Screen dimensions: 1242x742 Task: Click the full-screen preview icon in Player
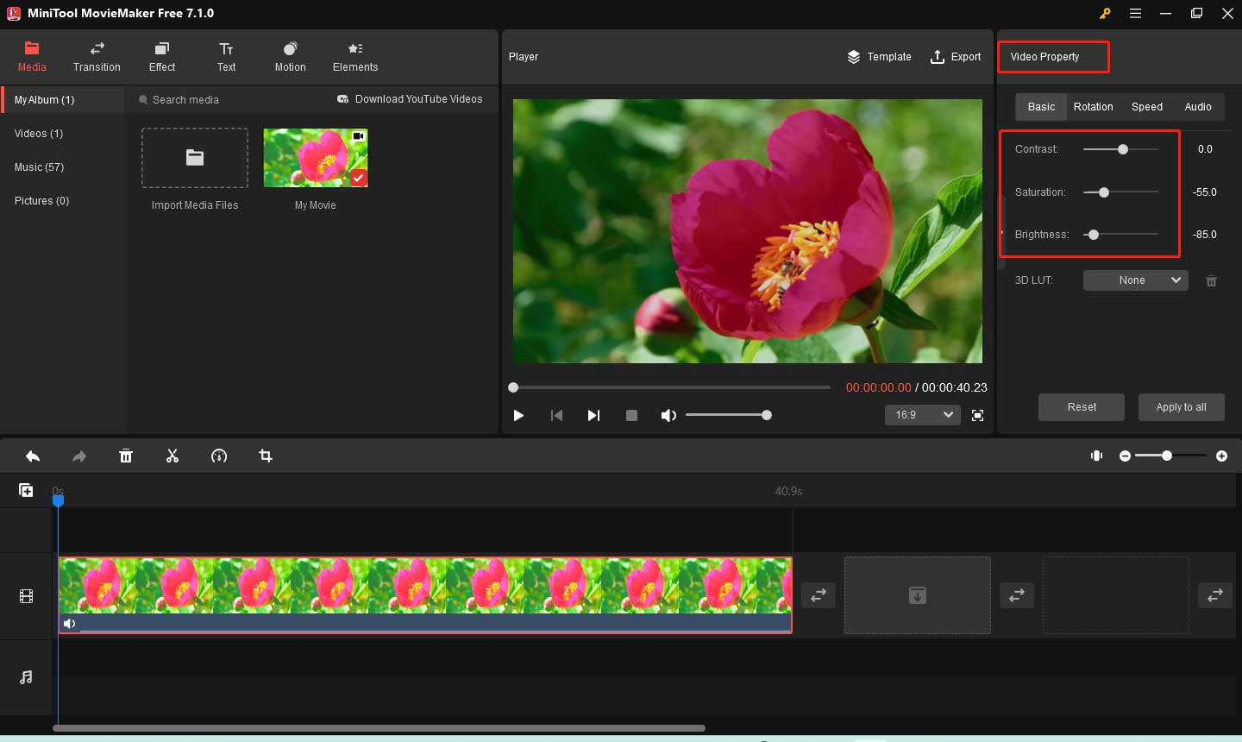click(x=977, y=415)
